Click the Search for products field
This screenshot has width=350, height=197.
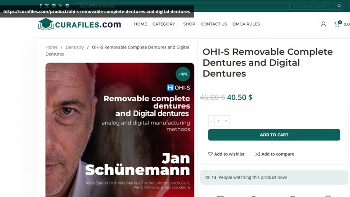[x=183, y=6]
